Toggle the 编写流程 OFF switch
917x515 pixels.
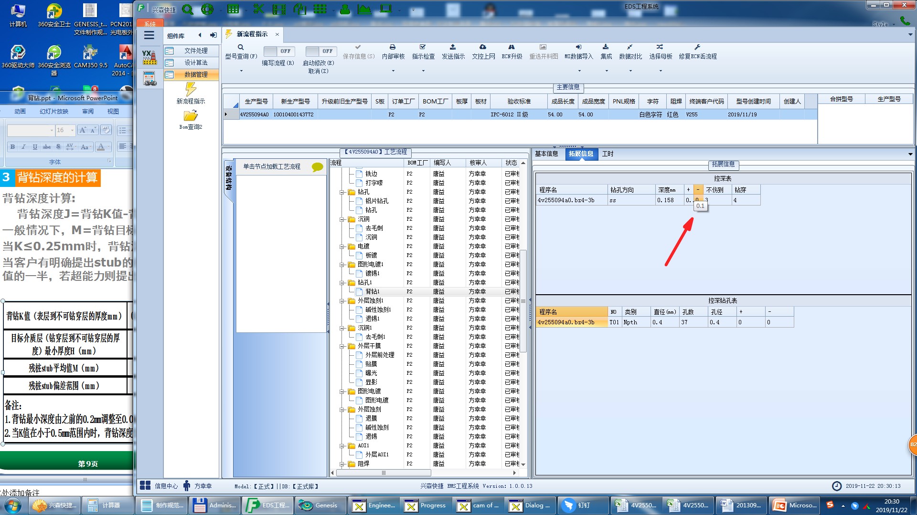click(x=279, y=51)
